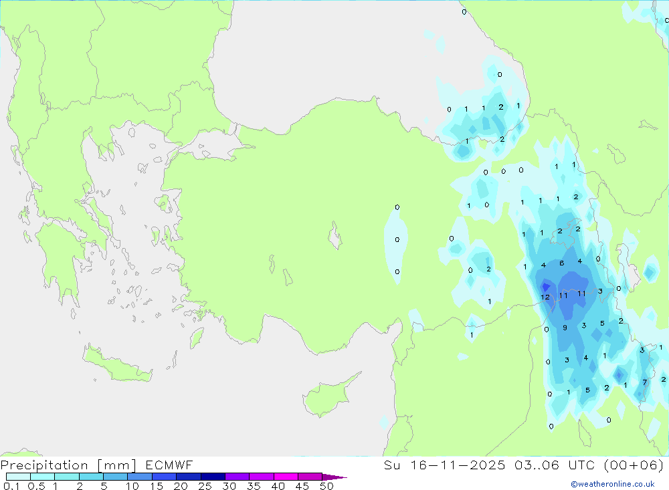Click the 40–45 mm magenta legend swatch

(286, 477)
